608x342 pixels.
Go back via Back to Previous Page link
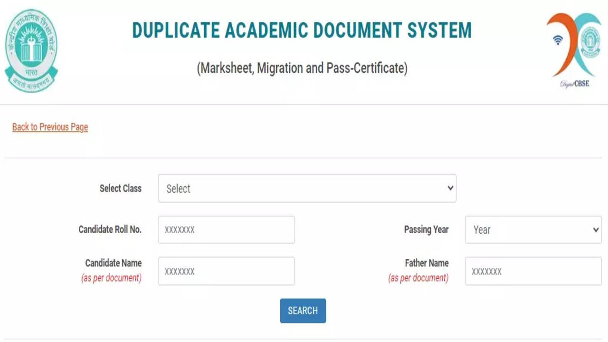click(x=50, y=127)
